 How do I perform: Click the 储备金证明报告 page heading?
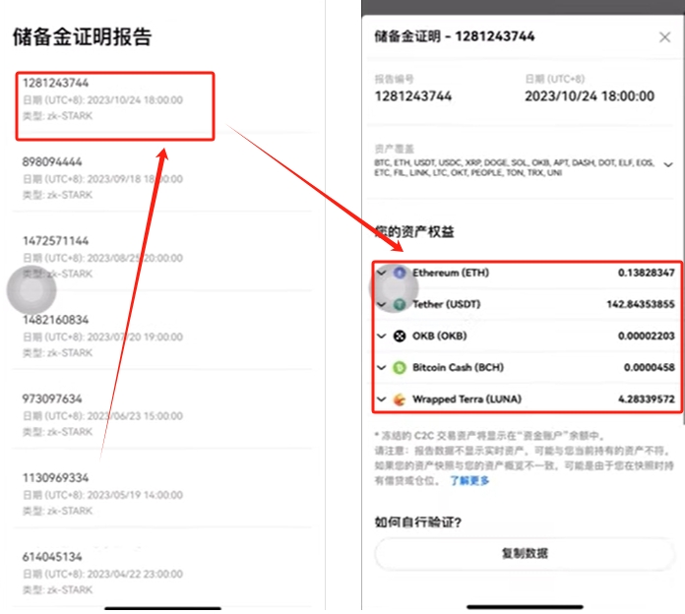[x=82, y=36]
